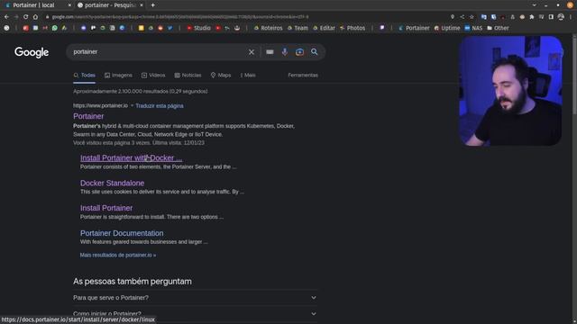Open 'Install Portainer with Docker' sitelink

[131, 158]
